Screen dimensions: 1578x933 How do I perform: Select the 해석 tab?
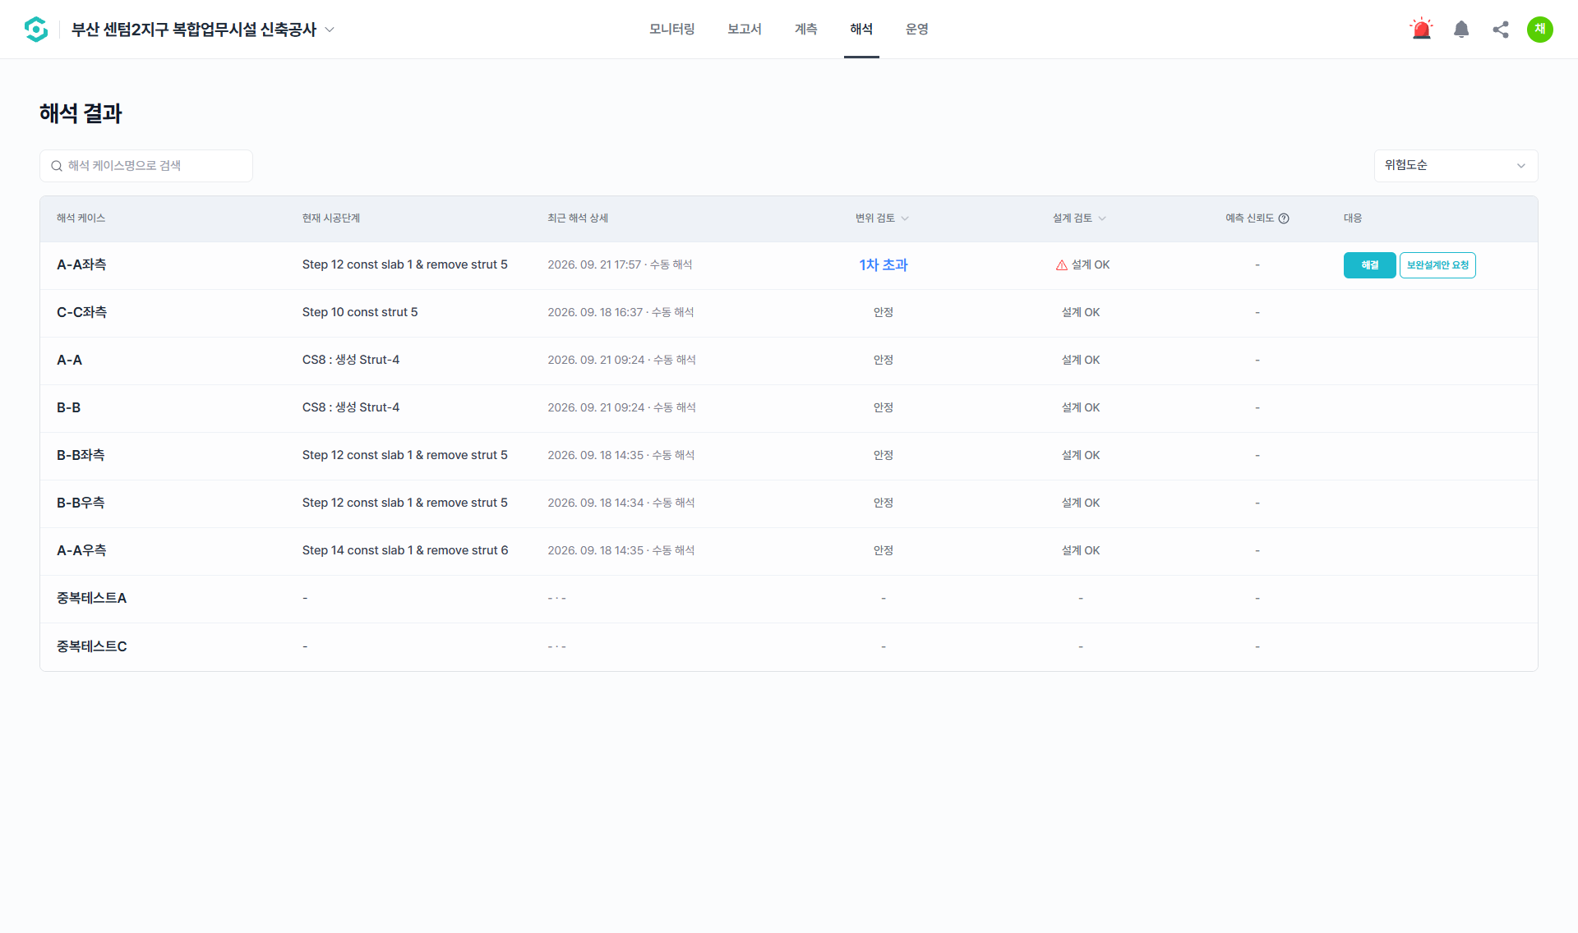(x=861, y=30)
